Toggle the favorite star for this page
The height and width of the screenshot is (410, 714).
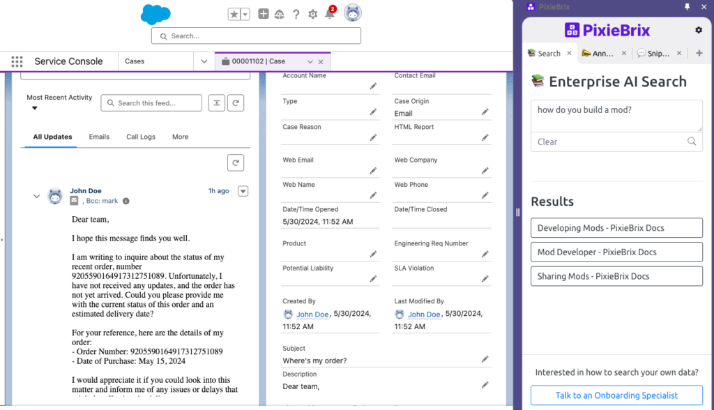[x=235, y=13]
